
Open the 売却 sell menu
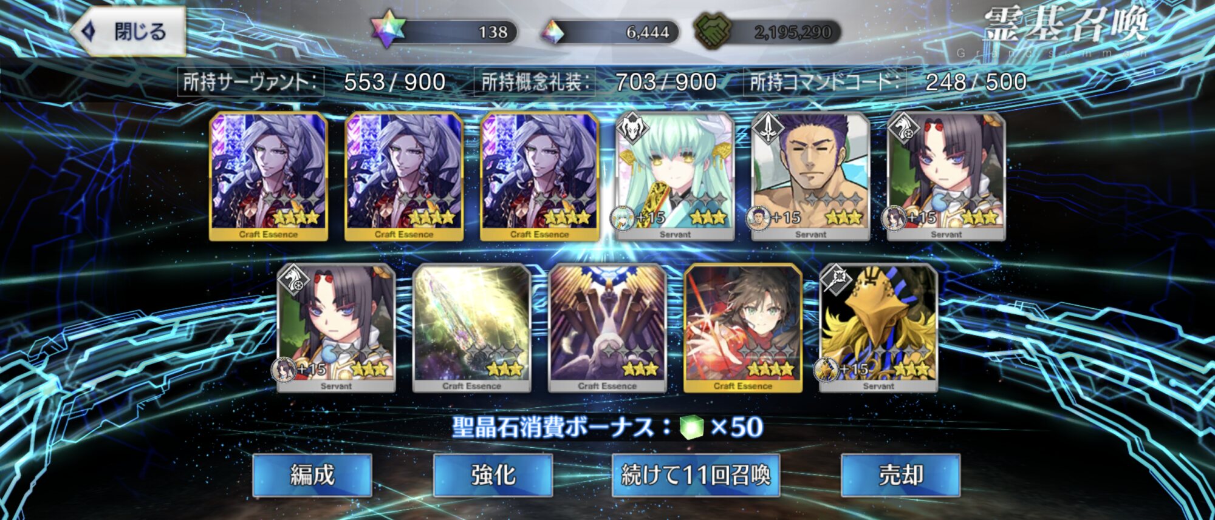click(x=900, y=475)
